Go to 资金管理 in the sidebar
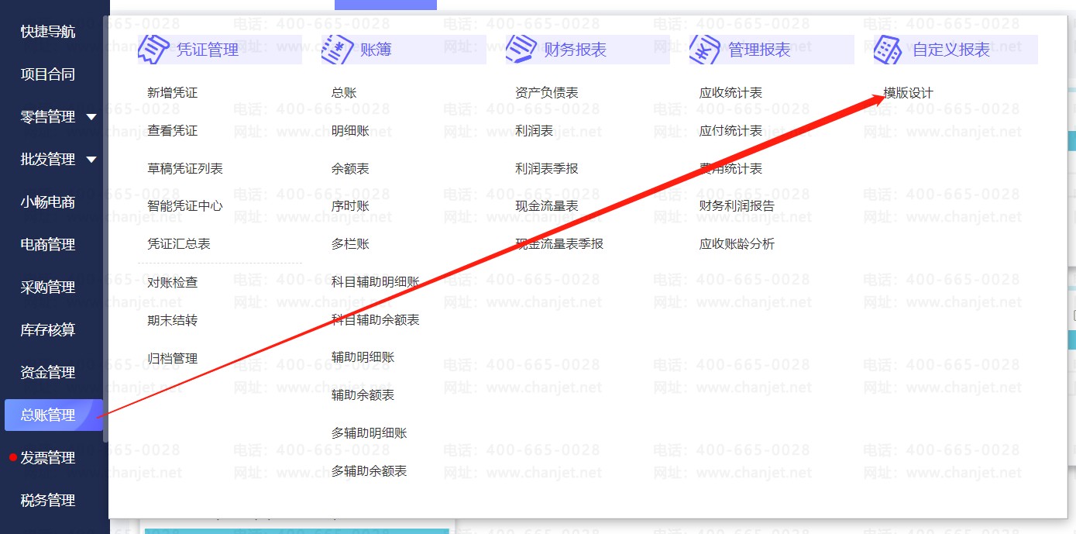1076x534 pixels. tap(48, 373)
